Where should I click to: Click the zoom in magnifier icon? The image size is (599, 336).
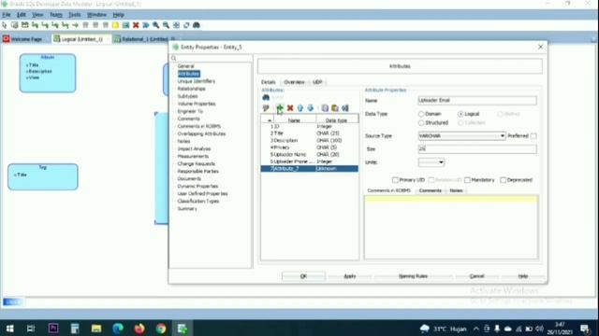(x=156, y=25)
